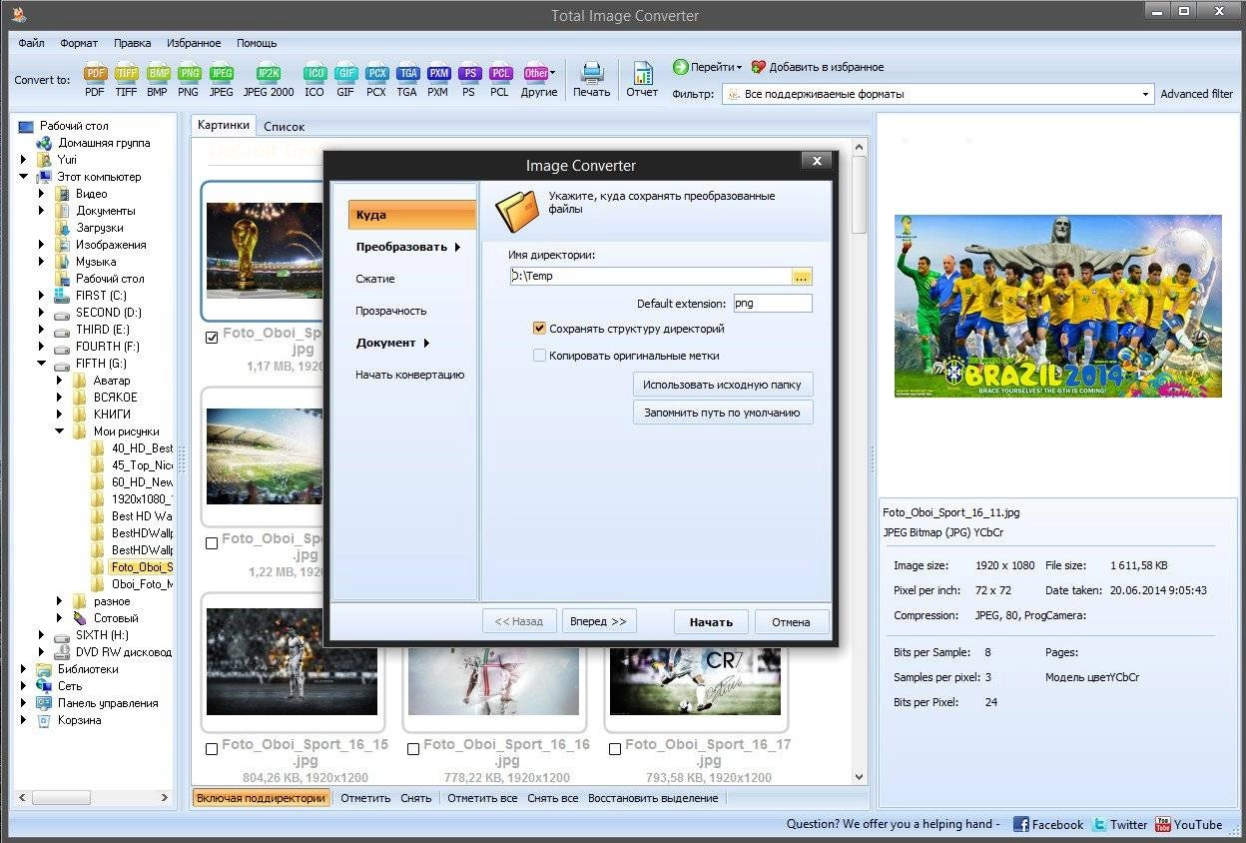Click the Отмена button
The image size is (1246, 843).
click(x=791, y=621)
